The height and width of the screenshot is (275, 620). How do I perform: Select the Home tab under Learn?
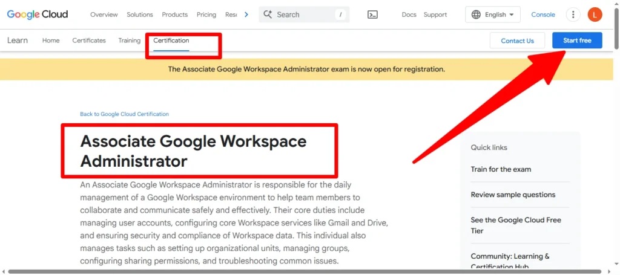tap(51, 40)
